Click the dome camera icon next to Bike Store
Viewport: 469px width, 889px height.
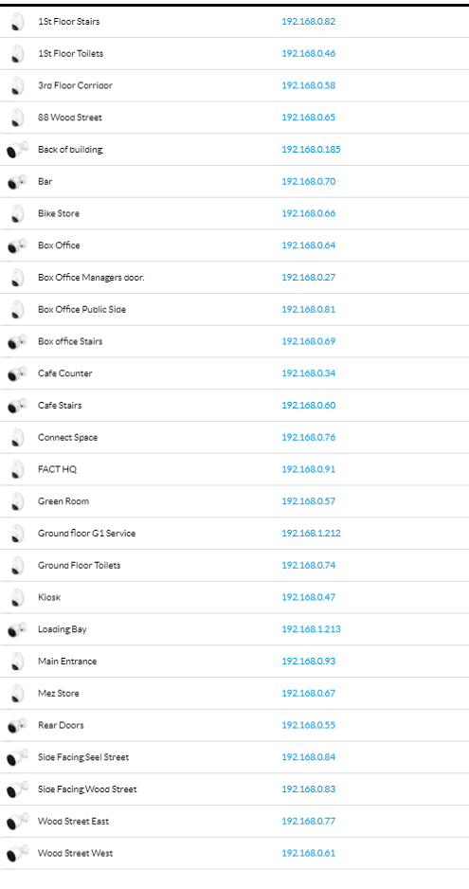pos(18,214)
